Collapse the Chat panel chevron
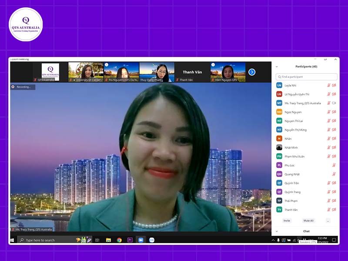The width and height of the screenshot is (348, 261). point(277,231)
